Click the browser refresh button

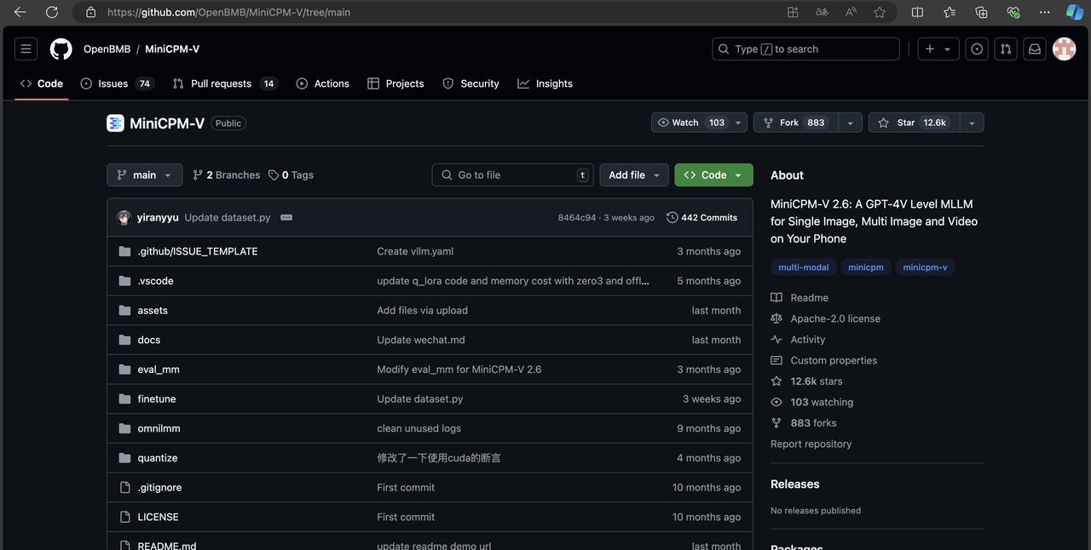point(51,13)
